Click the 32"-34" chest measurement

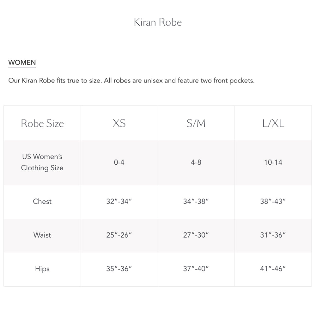tap(119, 202)
